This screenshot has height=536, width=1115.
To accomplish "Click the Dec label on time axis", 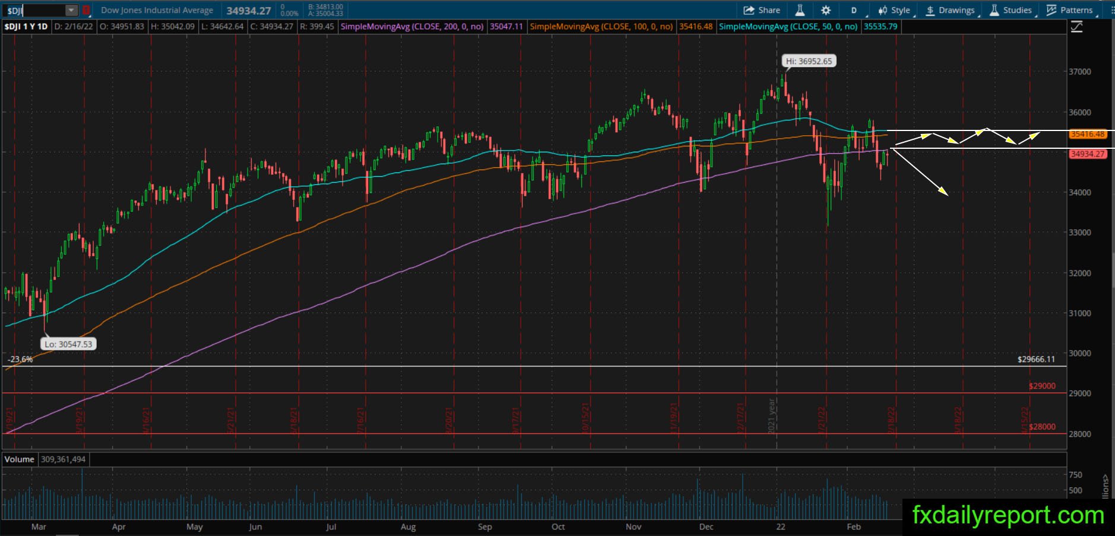I will point(706,527).
